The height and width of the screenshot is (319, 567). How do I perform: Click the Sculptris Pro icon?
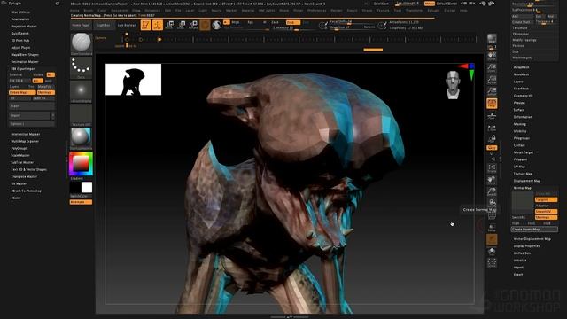coord(216,25)
